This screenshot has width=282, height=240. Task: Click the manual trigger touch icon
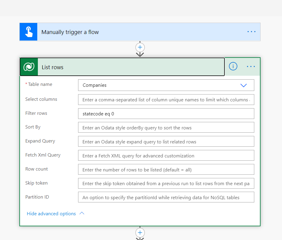point(28,32)
